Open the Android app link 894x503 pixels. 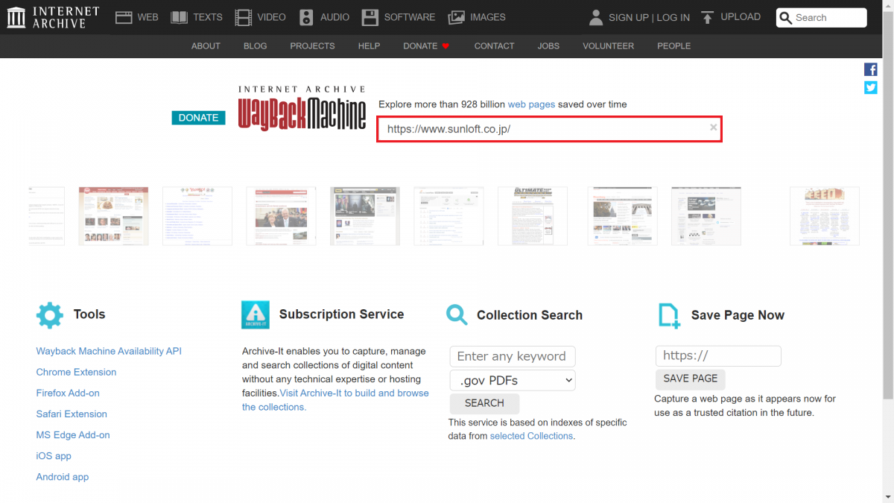[x=63, y=477]
